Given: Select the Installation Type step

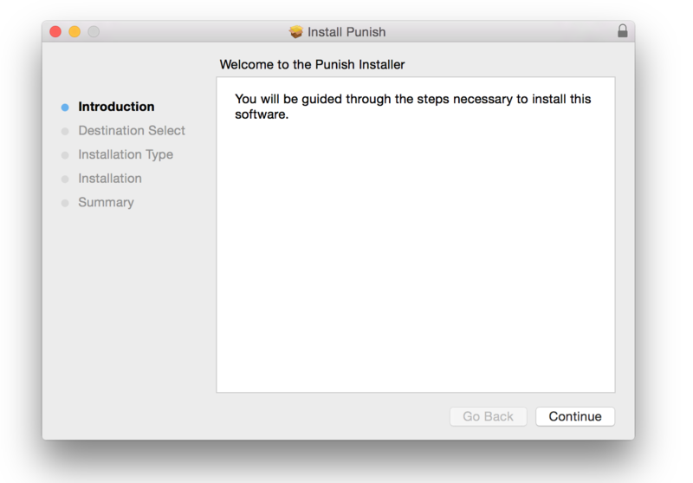Looking at the screenshot, I should [x=126, y=154].
